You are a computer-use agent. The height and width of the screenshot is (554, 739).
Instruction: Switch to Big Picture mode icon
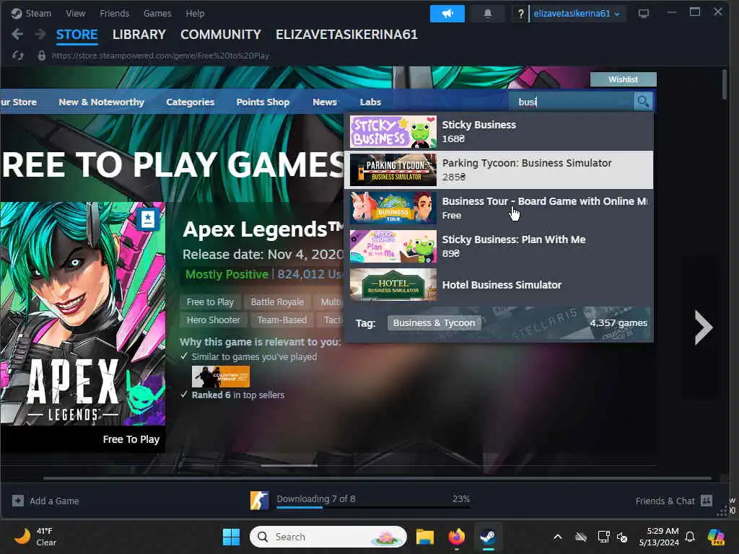click(643, 14)
